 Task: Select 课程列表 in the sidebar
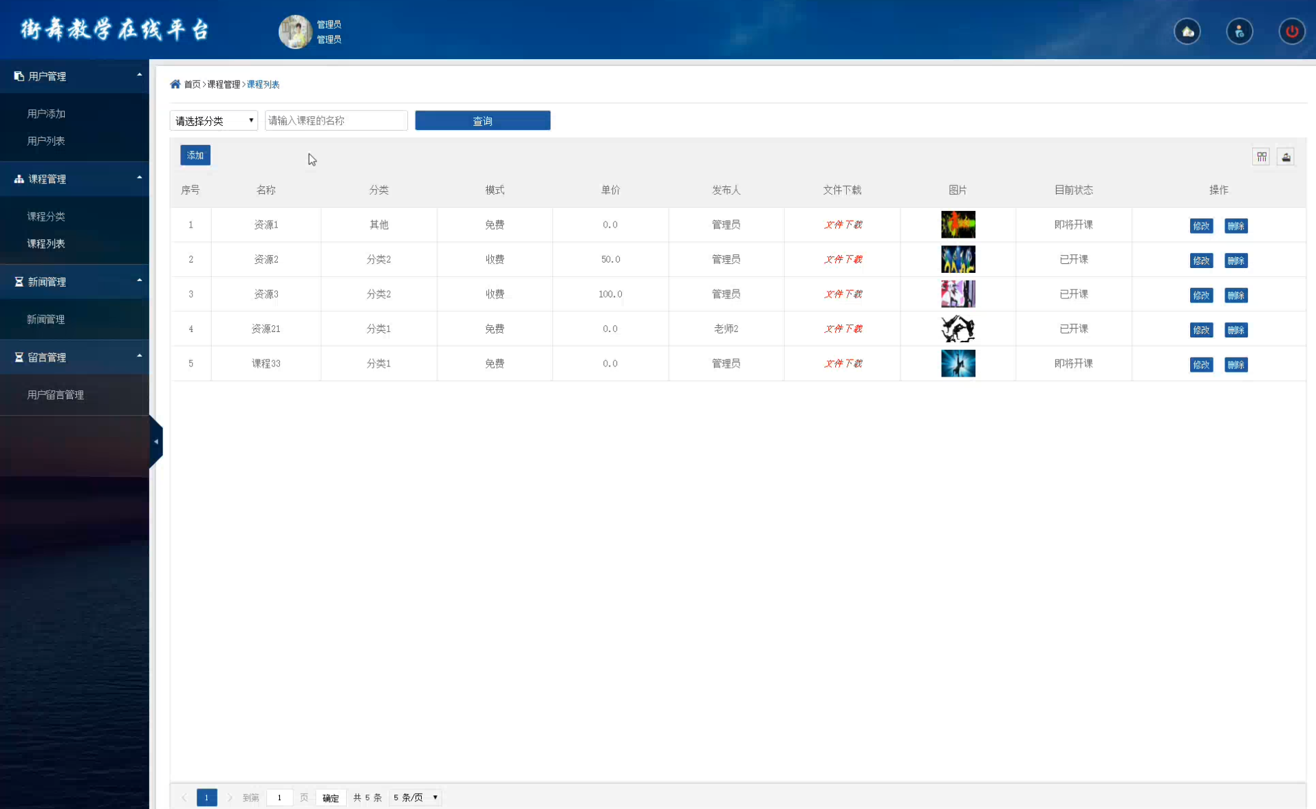(x=46, y=243)
